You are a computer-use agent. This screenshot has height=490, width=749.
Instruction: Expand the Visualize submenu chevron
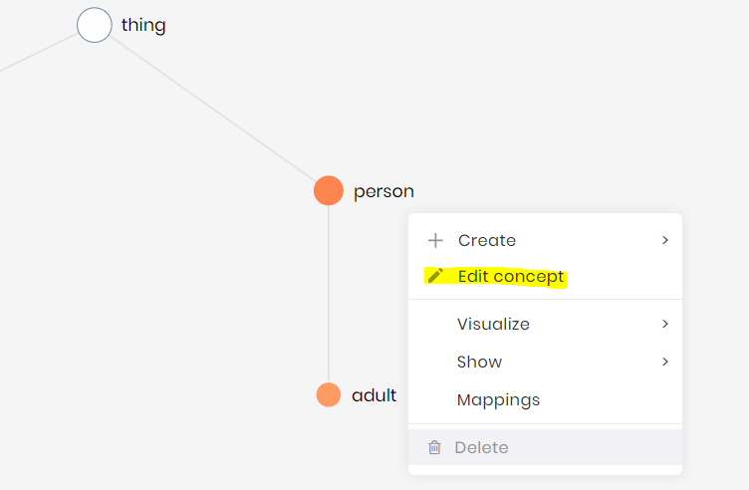(x=665, y=324)
